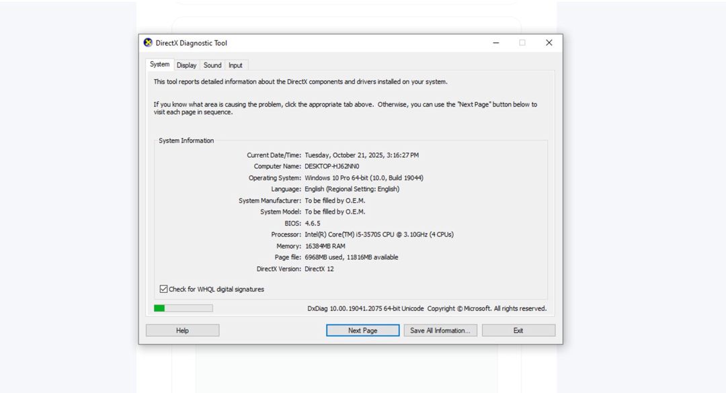The width and height of the screenshot is (726, 393).
Task: Click the DxDiag version copyright text
Action: [427, 308]
